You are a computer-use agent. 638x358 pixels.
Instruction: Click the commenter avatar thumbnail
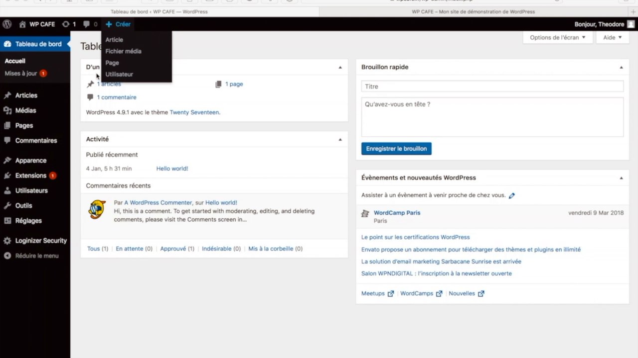click(x=97, y=209)
